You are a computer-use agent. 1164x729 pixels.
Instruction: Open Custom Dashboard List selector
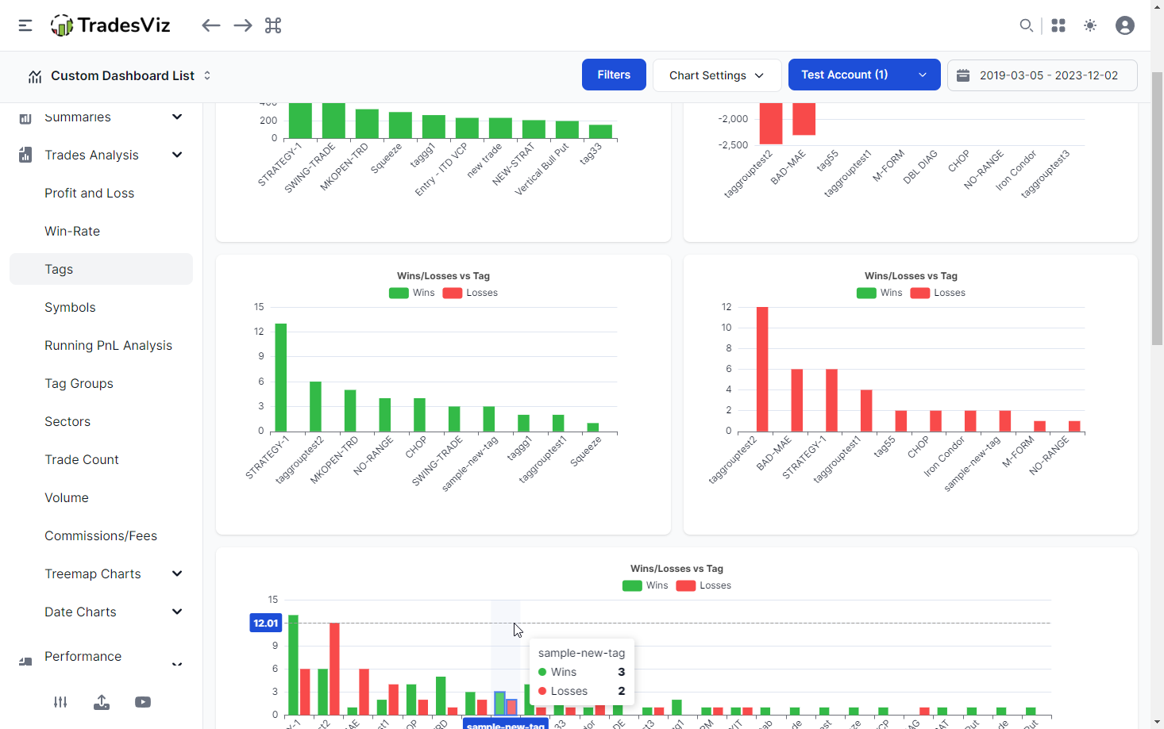tap(121, 75)
